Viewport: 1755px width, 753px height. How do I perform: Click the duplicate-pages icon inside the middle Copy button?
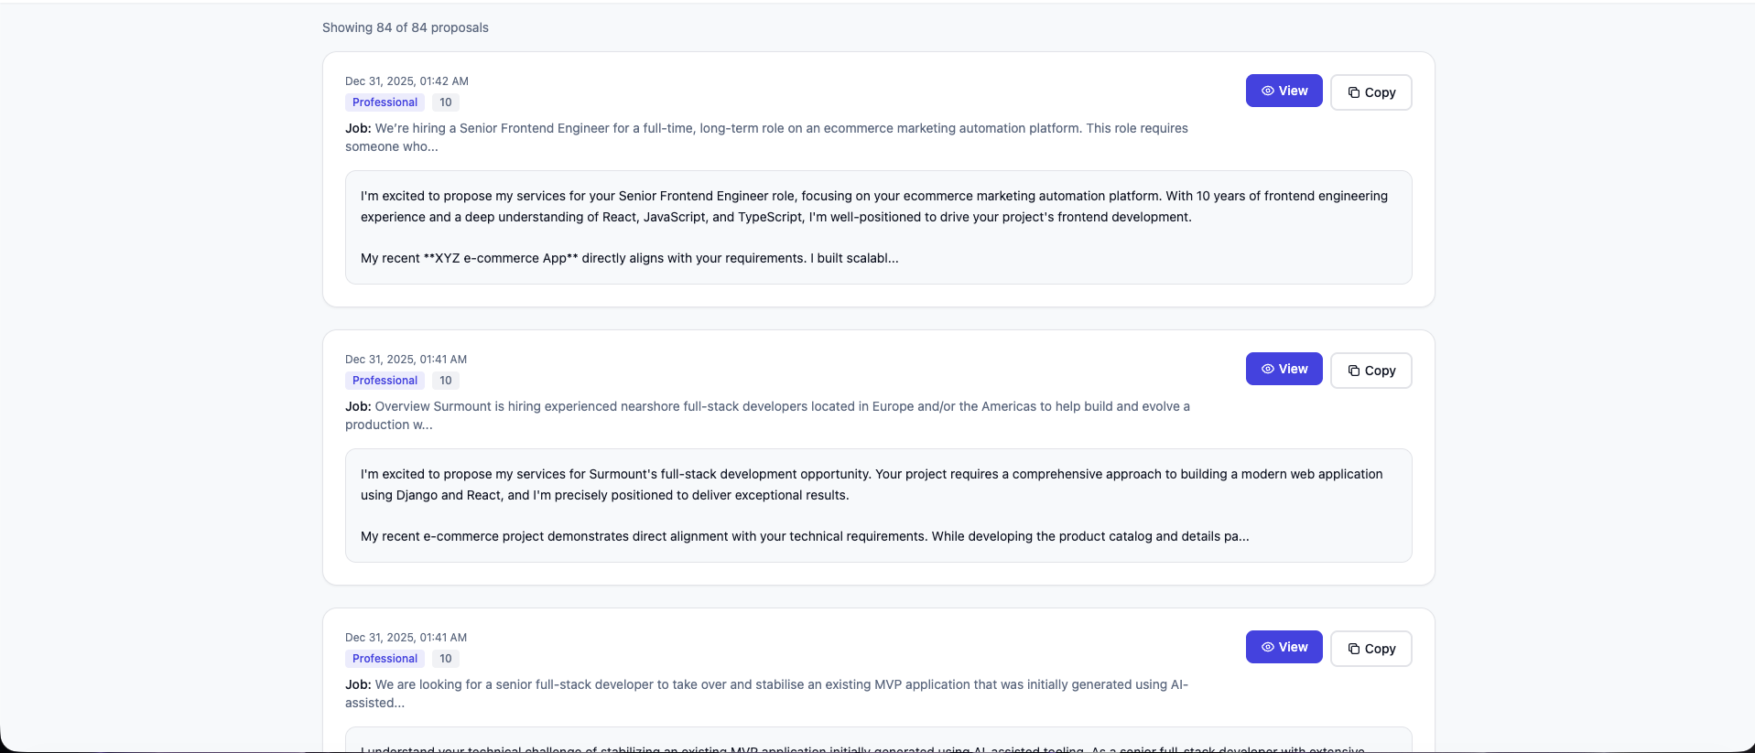point(1354,371)
